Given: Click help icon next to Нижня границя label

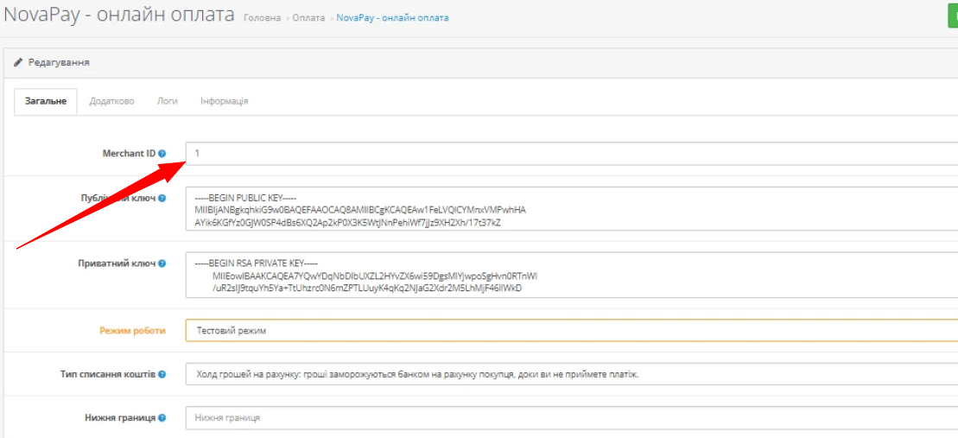Looking at the screenshot, I should pos(162,418).
